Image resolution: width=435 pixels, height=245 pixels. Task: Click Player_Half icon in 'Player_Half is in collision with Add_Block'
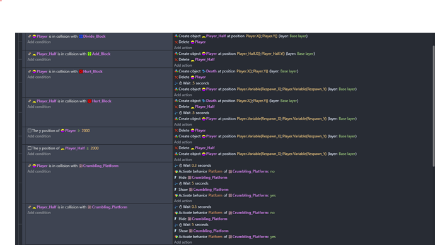coord(34,54)
